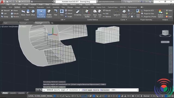This screenshot has height=98, width=174.
Task: Click the AutoCAD application menu button
Action: pyautogui.click(x=2, y=2)
